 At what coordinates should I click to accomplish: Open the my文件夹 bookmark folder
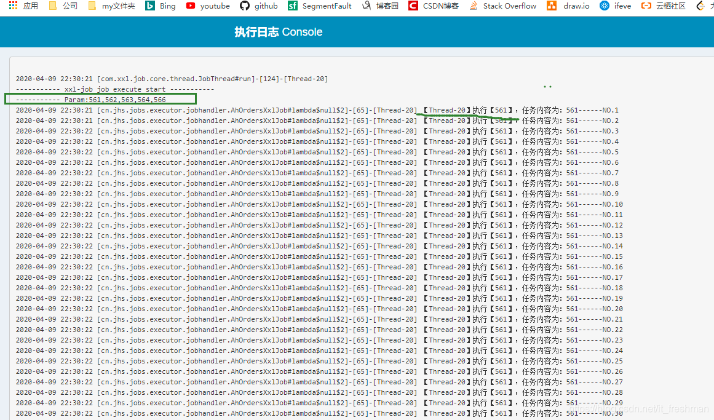(111, 6)
